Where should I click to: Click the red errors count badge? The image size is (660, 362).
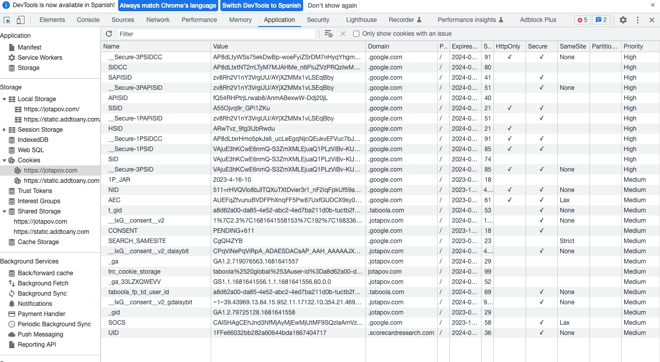(582, 20)
